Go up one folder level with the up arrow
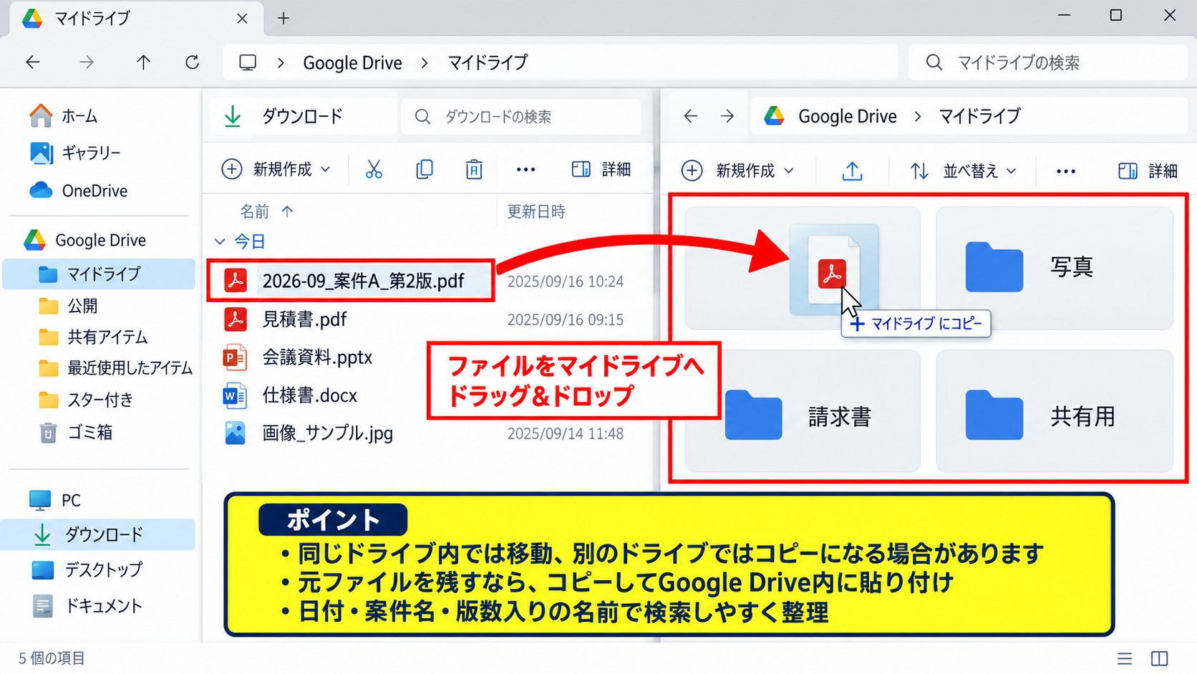This screenshot has width=1197, height=674. [143, 62]
